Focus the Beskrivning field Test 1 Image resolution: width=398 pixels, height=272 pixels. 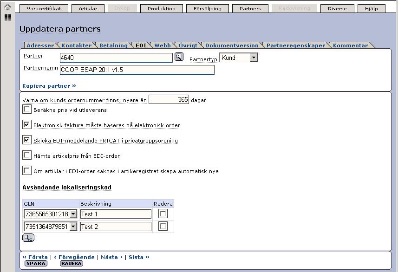click(116, 214)
